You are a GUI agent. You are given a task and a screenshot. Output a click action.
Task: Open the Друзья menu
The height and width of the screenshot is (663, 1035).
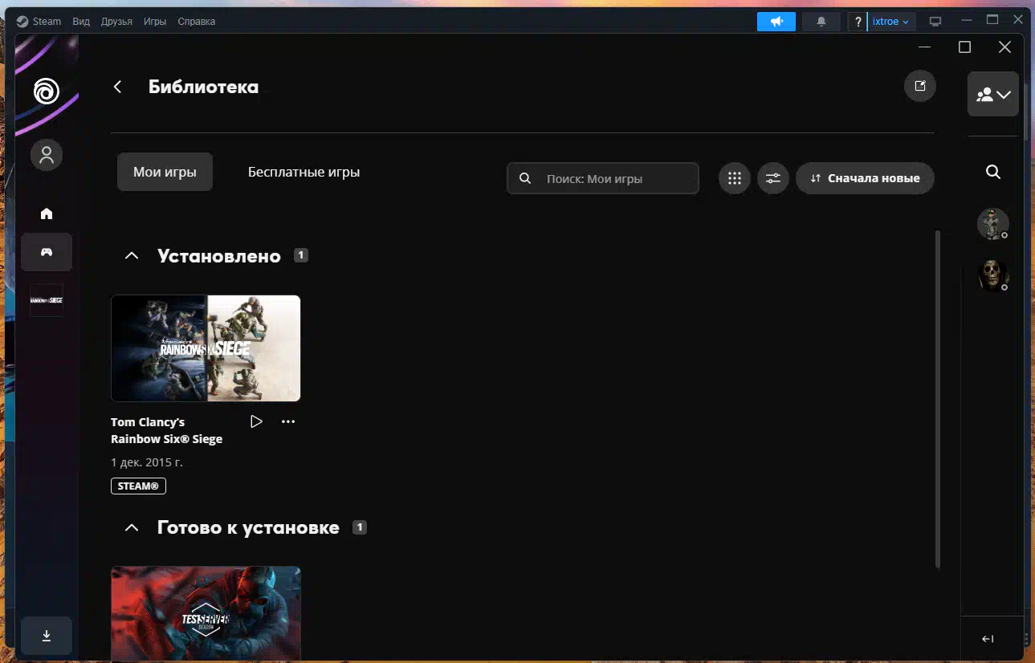click(116, 22)
